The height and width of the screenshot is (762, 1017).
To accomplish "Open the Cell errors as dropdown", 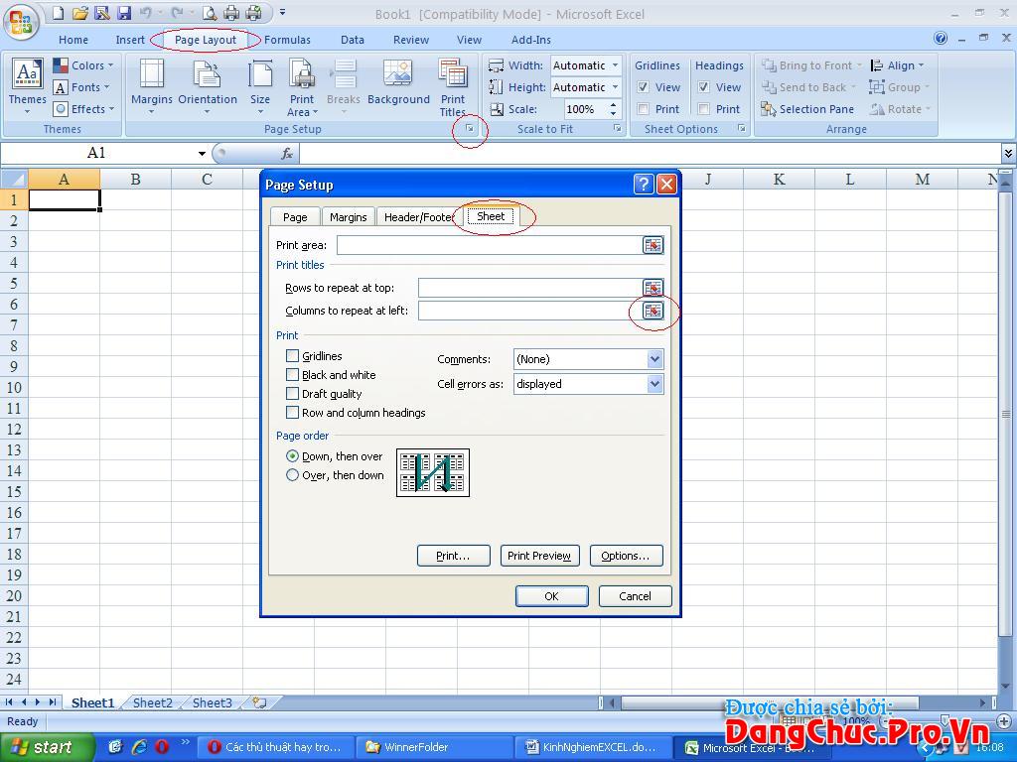I will click(654, 384).
